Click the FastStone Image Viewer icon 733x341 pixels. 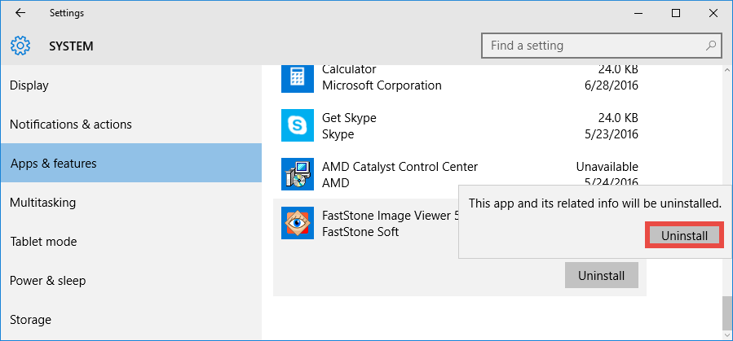click(x=298, y=223)
